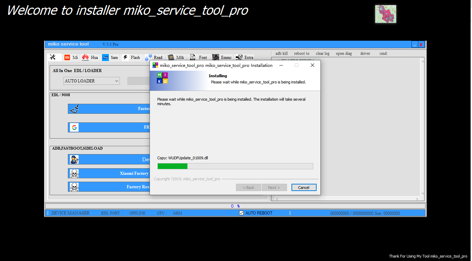Click the Google G icon button
472x261 pixels.
(74, 128)
